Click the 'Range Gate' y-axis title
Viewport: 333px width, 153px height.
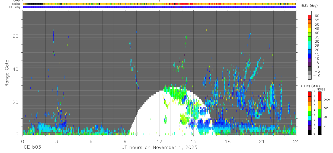coord(7,73)
